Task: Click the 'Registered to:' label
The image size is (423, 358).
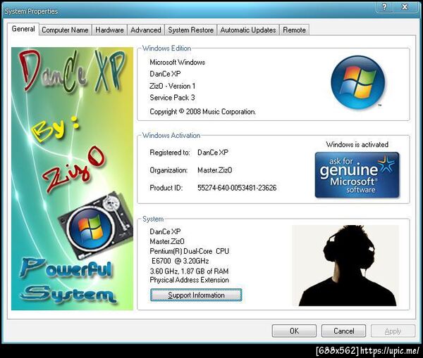Action: pyautogui.click(x=170, y=153)
